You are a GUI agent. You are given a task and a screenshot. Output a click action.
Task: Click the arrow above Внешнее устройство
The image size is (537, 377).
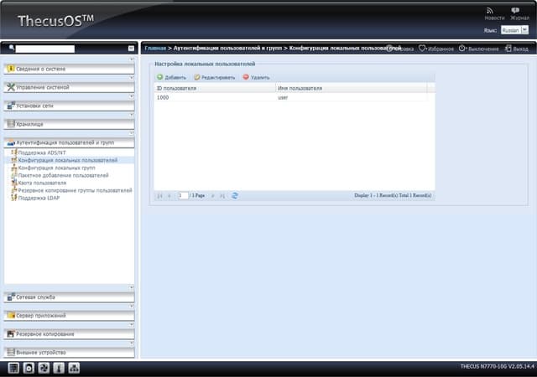point(132,343)
